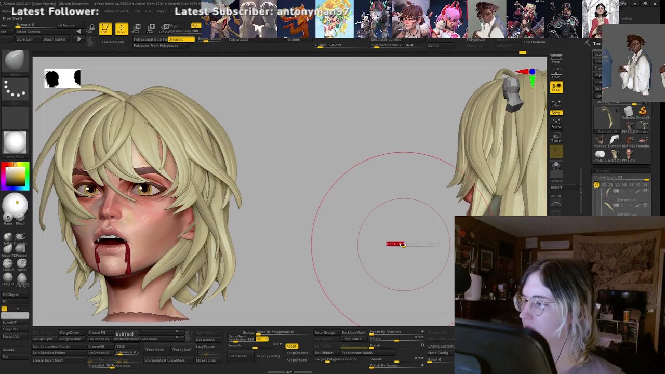
Task: Select subtool visibility set V2
Action: point(604,185)
